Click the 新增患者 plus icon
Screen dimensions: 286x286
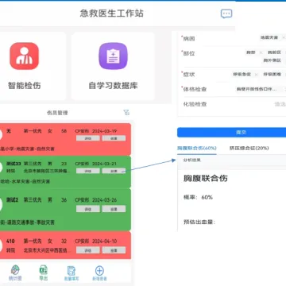tap(99, 271)
